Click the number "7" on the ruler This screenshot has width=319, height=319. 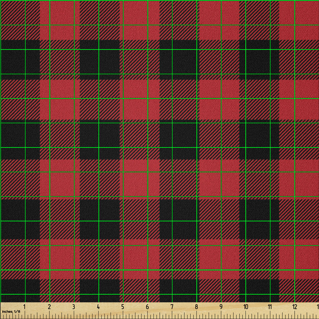tap(172, 307)
